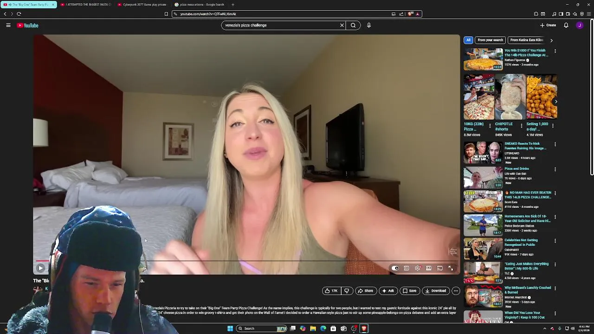Open the YouTube hamburger guide menu
594x334 pixels.
8,26
